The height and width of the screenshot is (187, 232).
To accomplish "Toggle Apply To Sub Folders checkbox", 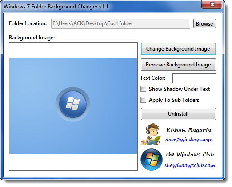I will (x=143, y=100).
